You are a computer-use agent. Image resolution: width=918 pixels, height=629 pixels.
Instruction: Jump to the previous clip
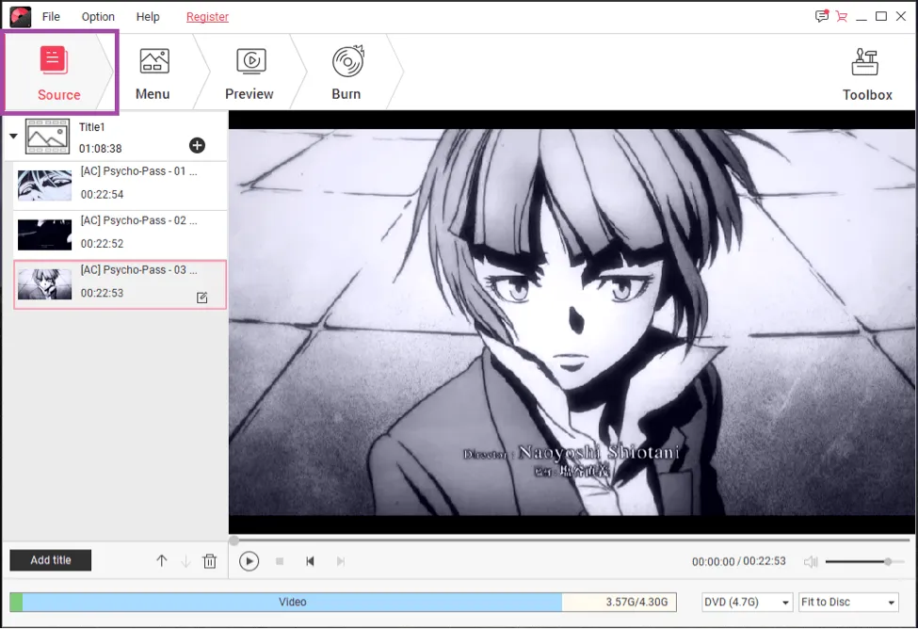[x=311, y=561]
